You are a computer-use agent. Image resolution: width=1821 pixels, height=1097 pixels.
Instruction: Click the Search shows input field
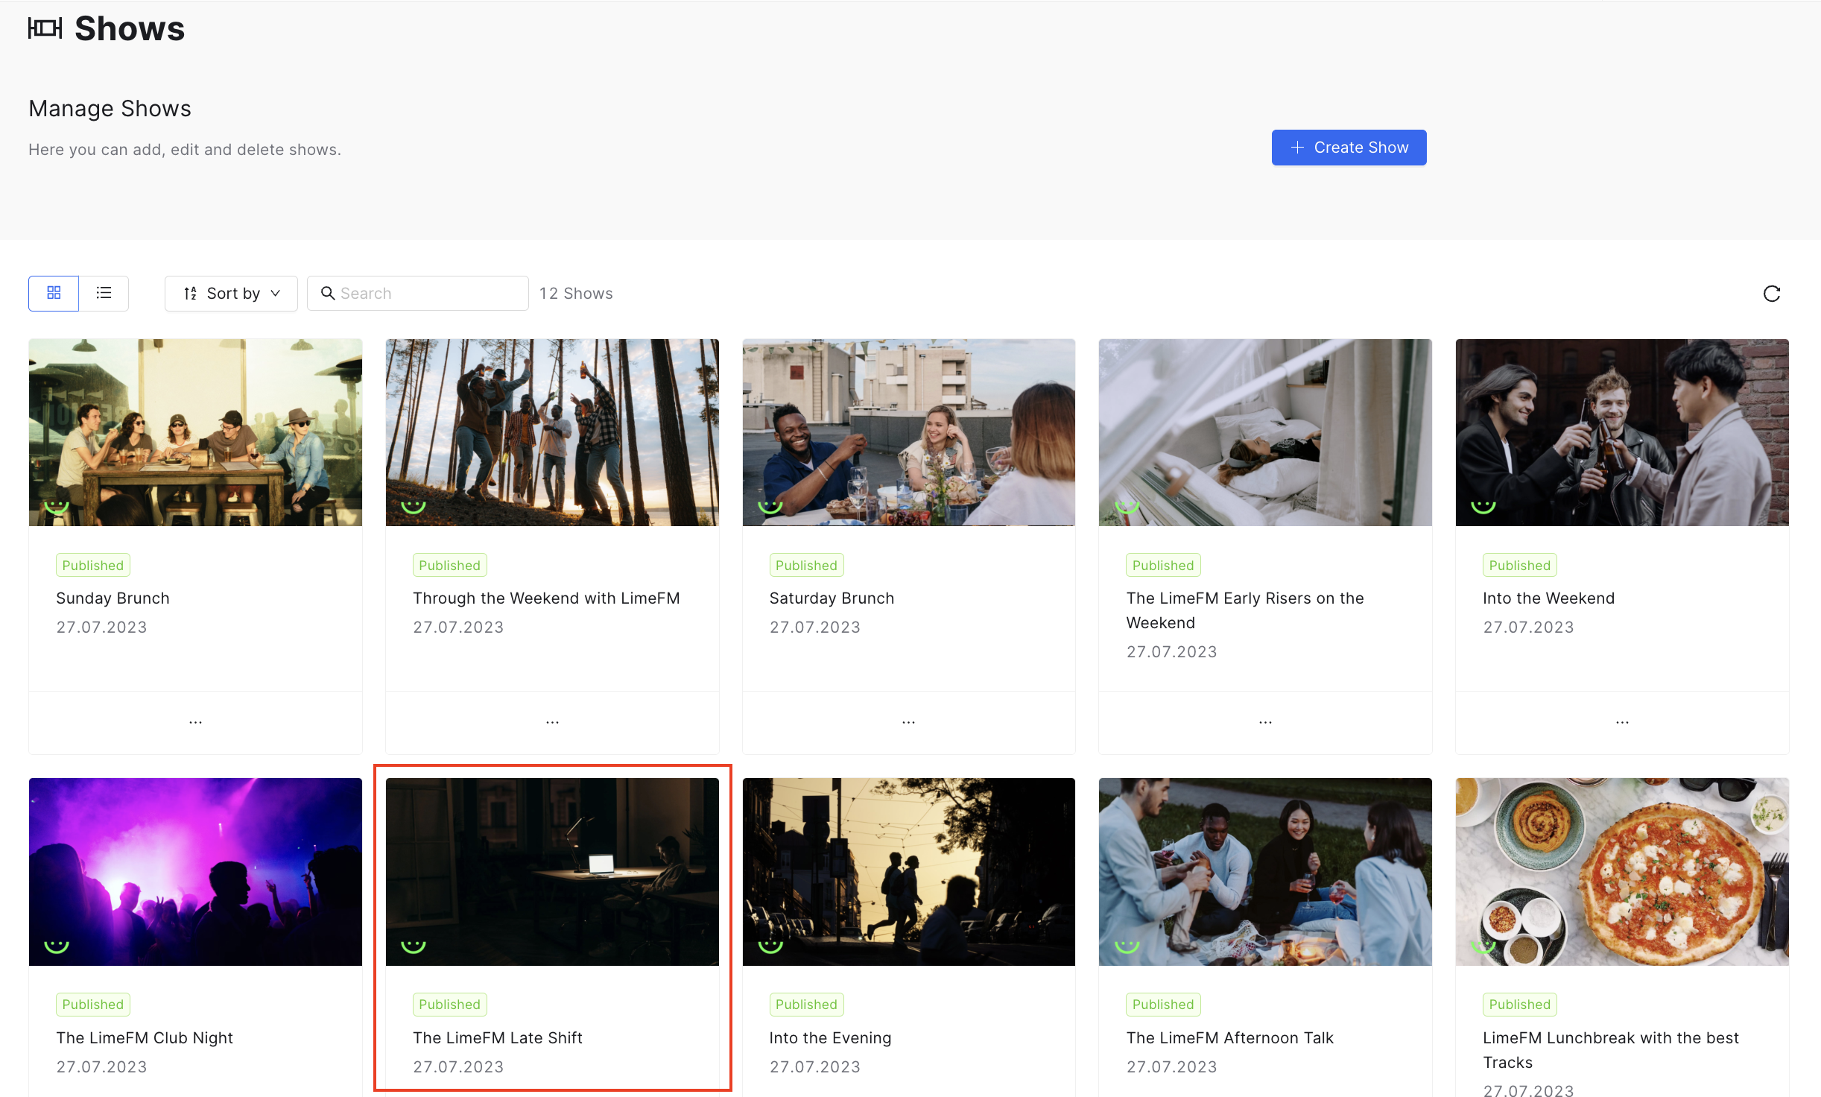418,293
